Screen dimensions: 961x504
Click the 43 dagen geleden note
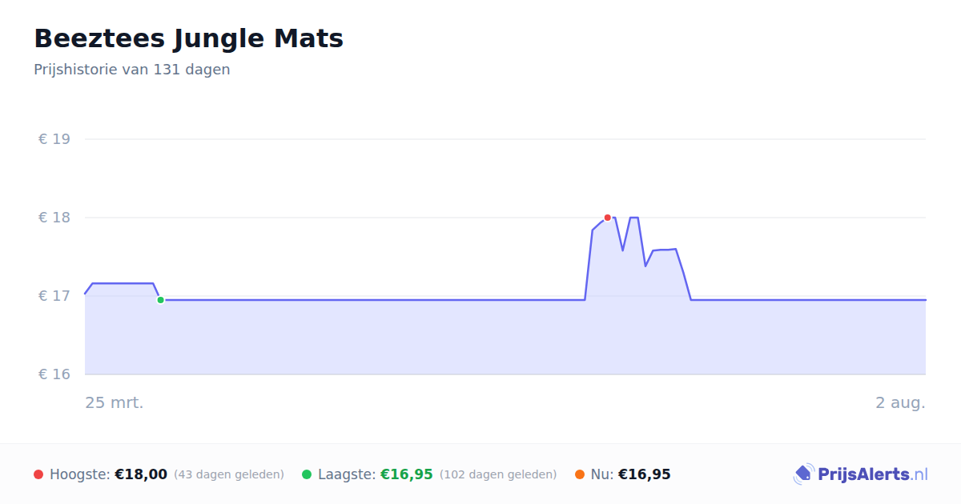(229, 474)
